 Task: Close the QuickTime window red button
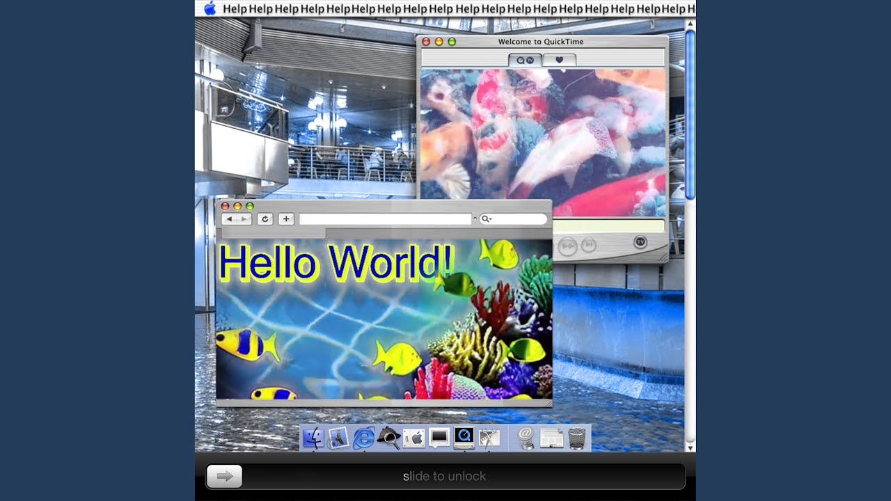click(426, 42)
